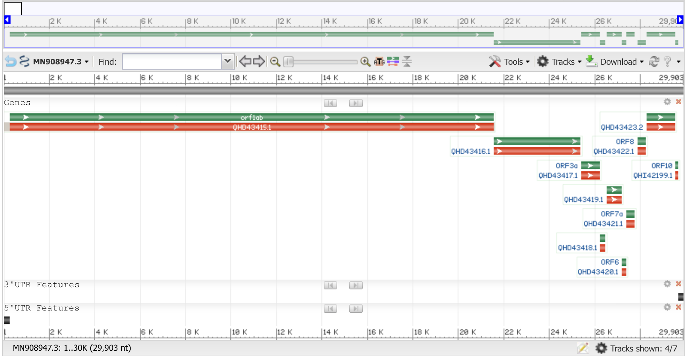Jump to next feature in 3'UTR track
The width and height of the screenshot is (685, 356).
[356, 285]
